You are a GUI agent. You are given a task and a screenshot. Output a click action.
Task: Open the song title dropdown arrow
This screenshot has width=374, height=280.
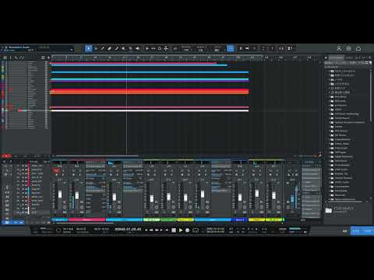click(72, 49)
